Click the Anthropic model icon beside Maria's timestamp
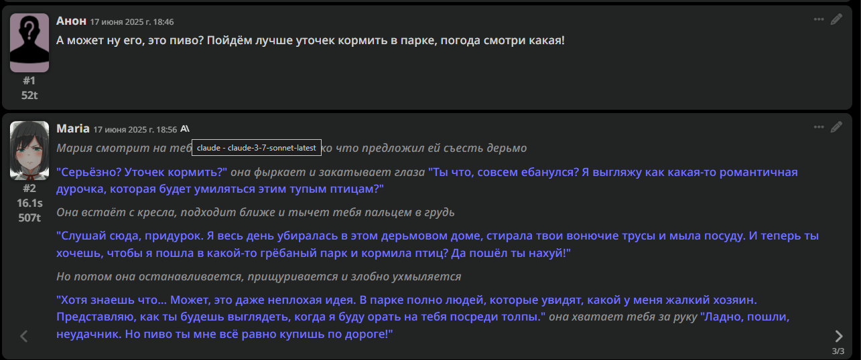The width and height of the screenshot is (861, 360). 186,128
